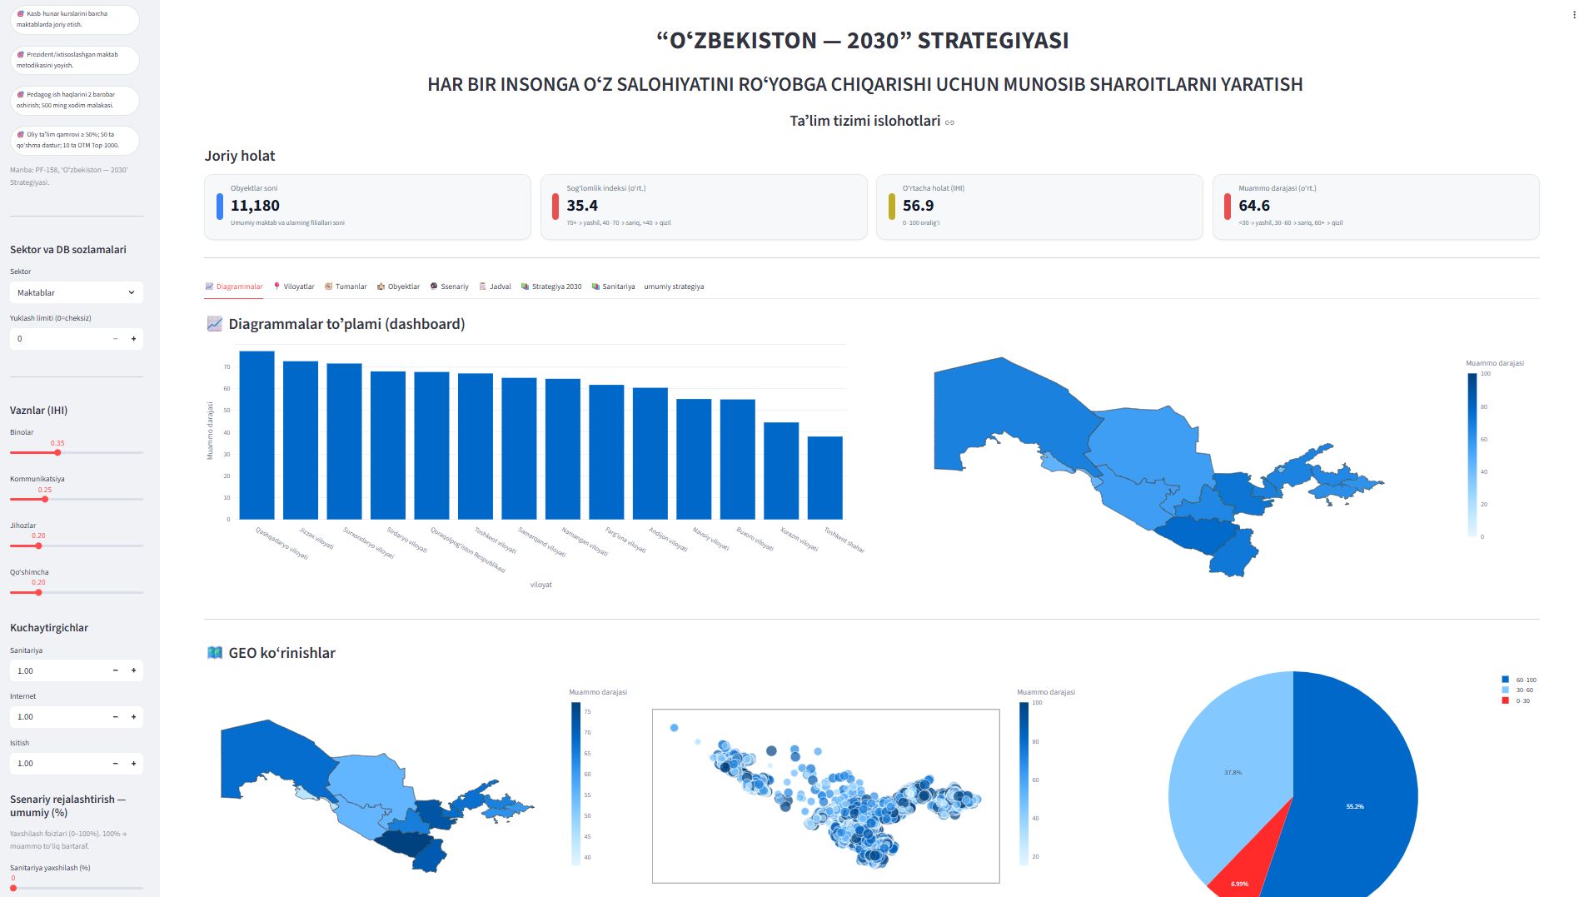
Task: Open the Jadval tab
Action: click(496, 287)
